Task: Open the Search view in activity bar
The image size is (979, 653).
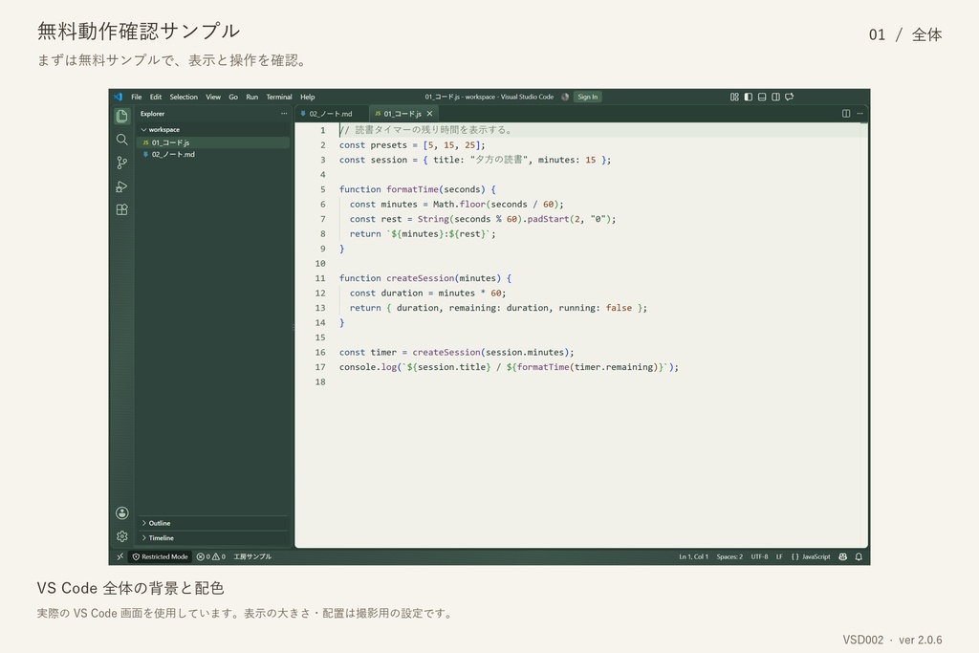Action: [x=121, y=140]
